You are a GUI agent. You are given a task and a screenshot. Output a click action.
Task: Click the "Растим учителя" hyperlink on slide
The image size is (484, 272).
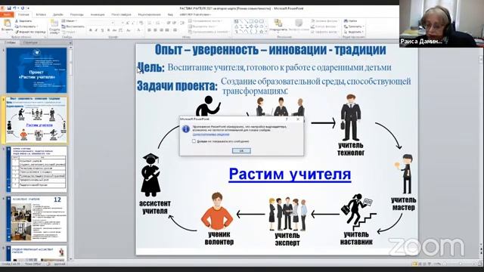click(290, 175)
